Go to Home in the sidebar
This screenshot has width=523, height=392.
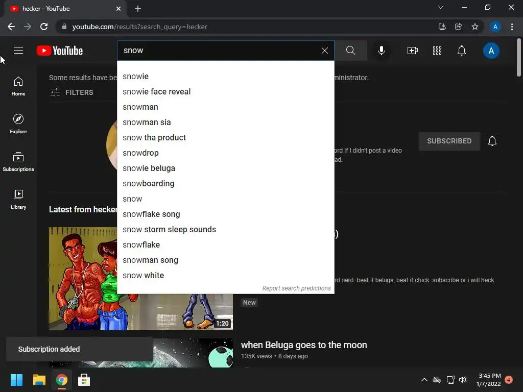click(18, 86)
